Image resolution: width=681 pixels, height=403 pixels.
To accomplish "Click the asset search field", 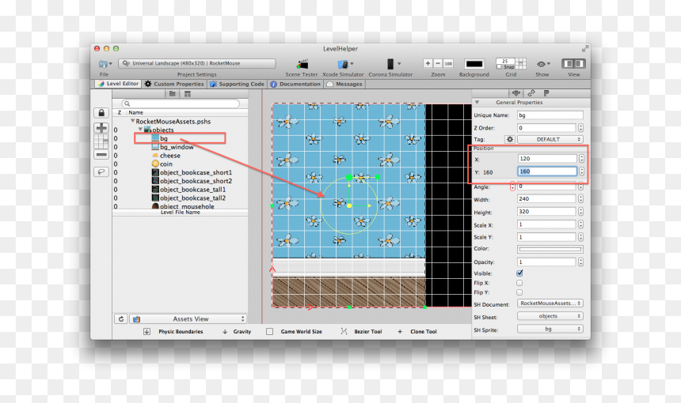I will tap(181, 104).
